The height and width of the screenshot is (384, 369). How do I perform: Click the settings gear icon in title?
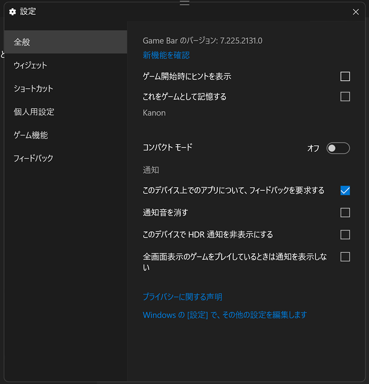12,12
